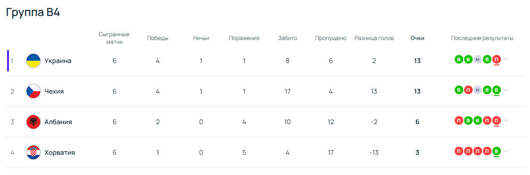
Task: Sort by the Очки column header
Action: (417, 38)
